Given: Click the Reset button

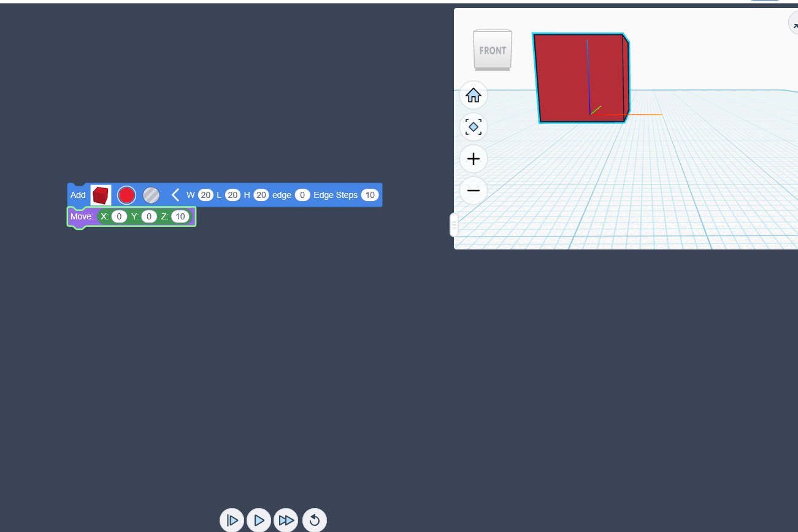Looking at the screenshot, I should [314, 520].
